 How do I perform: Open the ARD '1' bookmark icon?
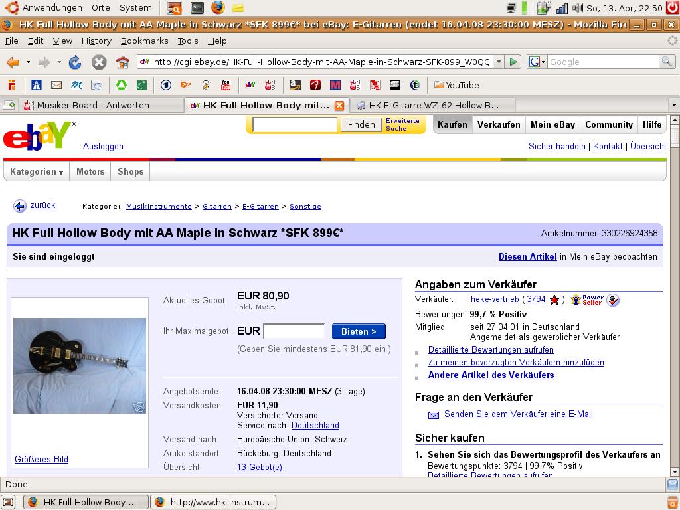tap(165, 85)
